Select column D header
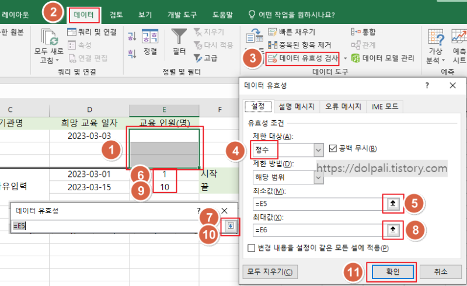The width and height of the screenshot is (467, 286). (89, 110)
